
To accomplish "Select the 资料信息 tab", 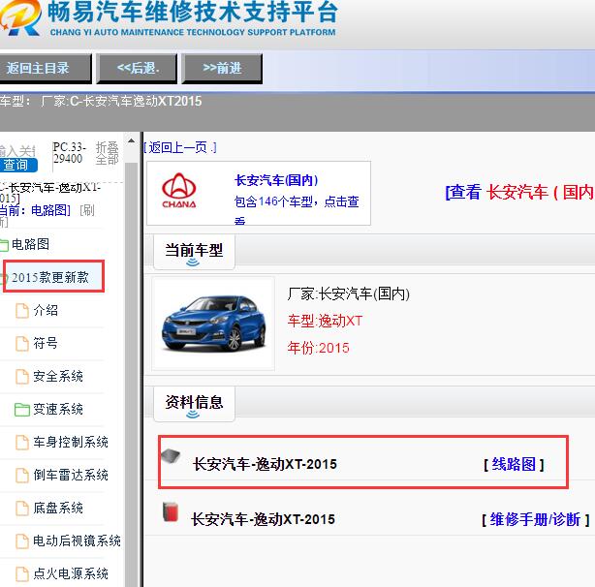I will click(x=194, y=404).
